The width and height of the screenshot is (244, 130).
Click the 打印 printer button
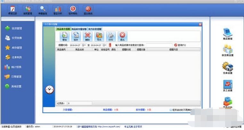(111, 37)
